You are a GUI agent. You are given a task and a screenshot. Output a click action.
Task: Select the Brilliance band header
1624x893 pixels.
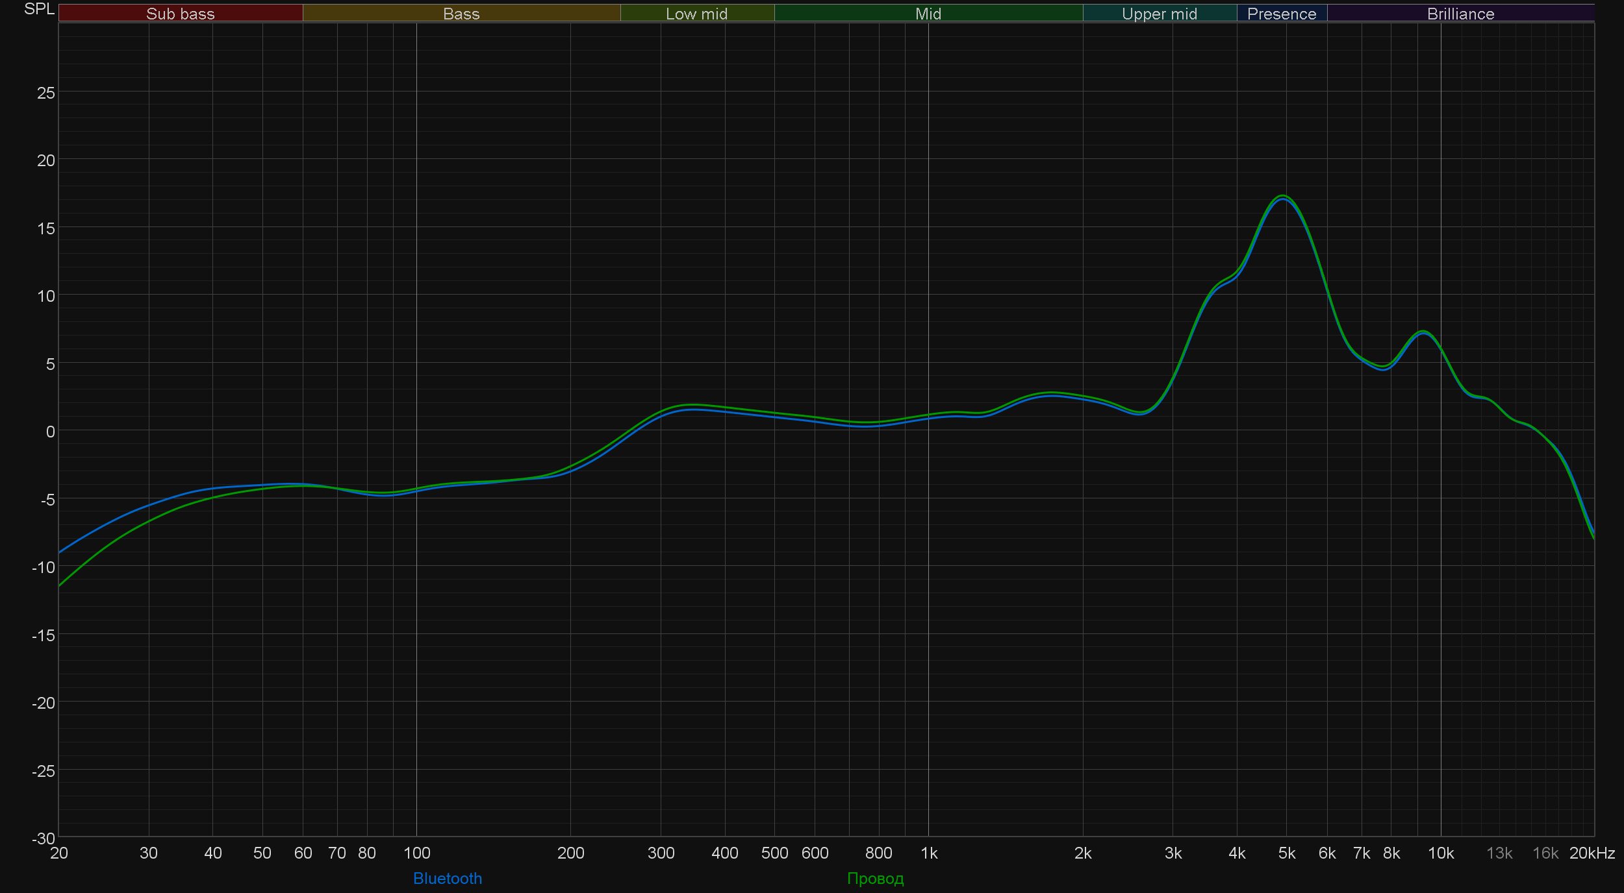(1460, 14)
